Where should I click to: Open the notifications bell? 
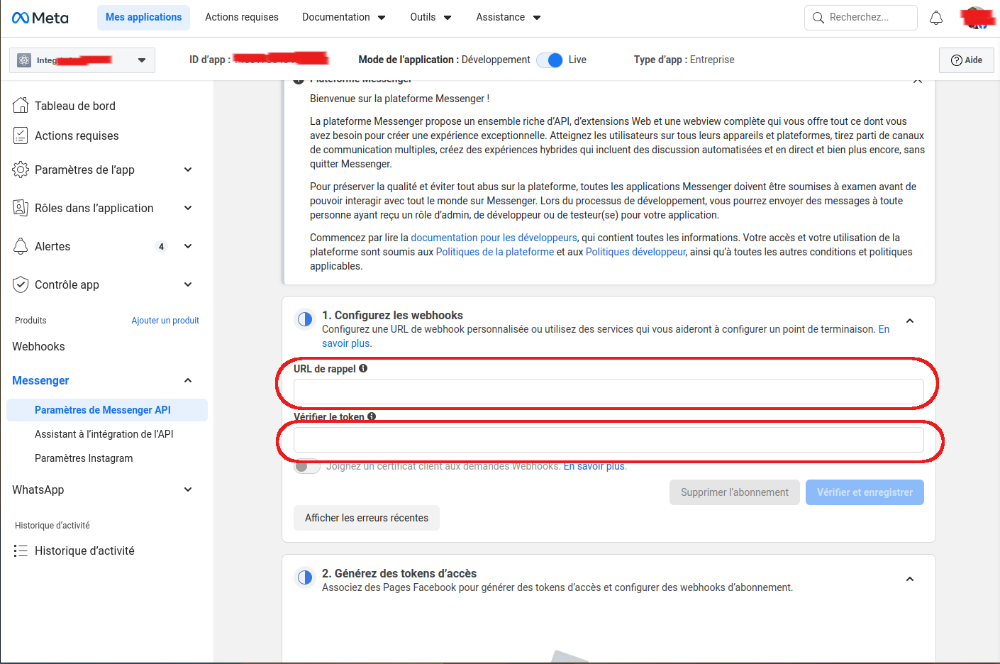pyautogui.click(x=936, y=18)
